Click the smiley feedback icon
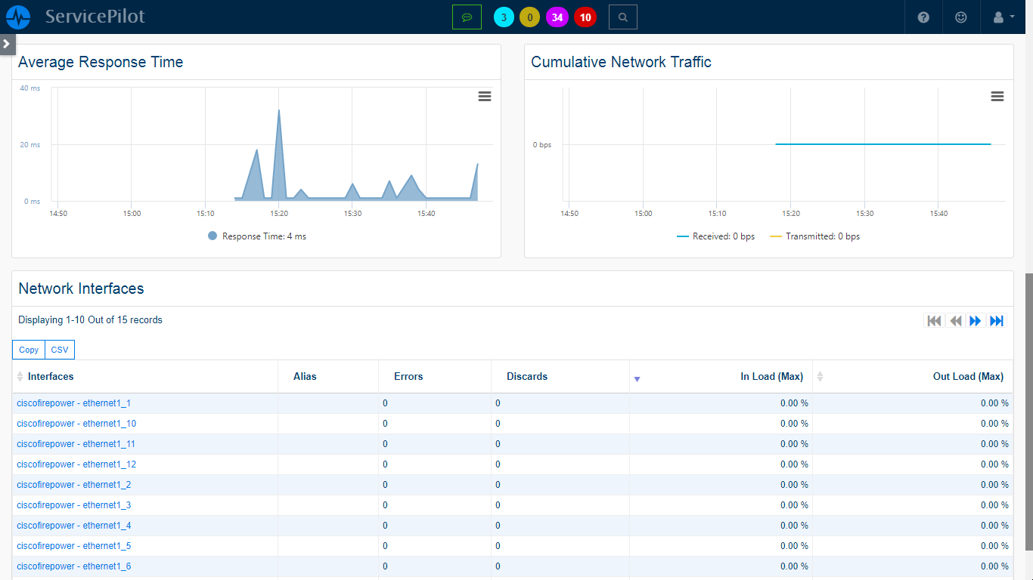 pyautogui.click(x=961, y=17)
